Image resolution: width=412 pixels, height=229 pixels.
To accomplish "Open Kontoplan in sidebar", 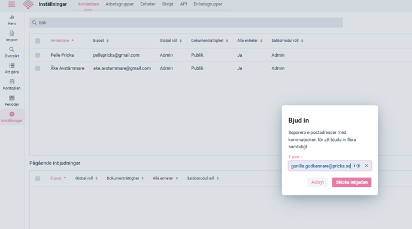I will coord(11,85).
